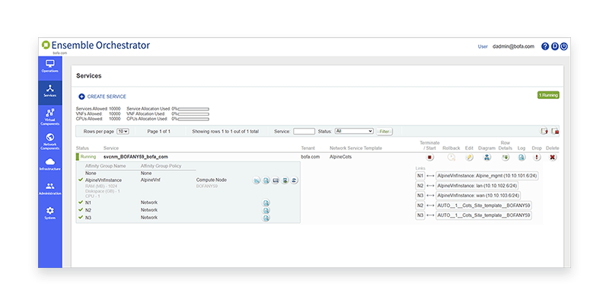Show Row Details for the service
This screenshot has width=609, height=306.
point(504,158)
